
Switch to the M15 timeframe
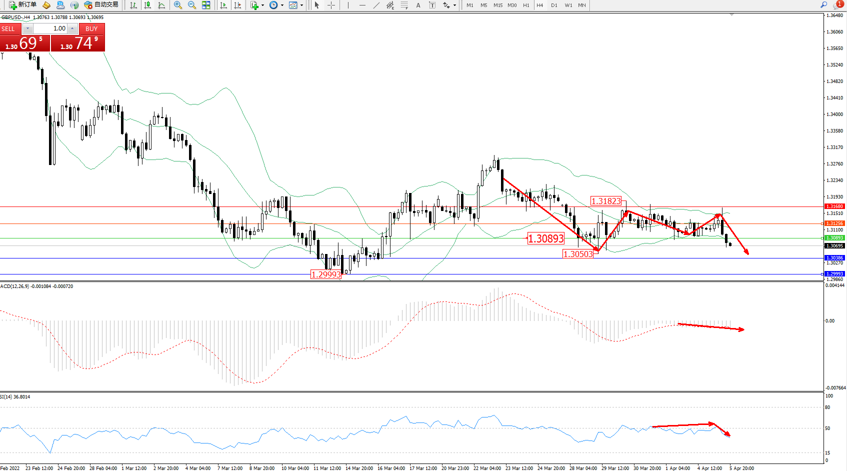pyautogui.click(x=498, y=5)
